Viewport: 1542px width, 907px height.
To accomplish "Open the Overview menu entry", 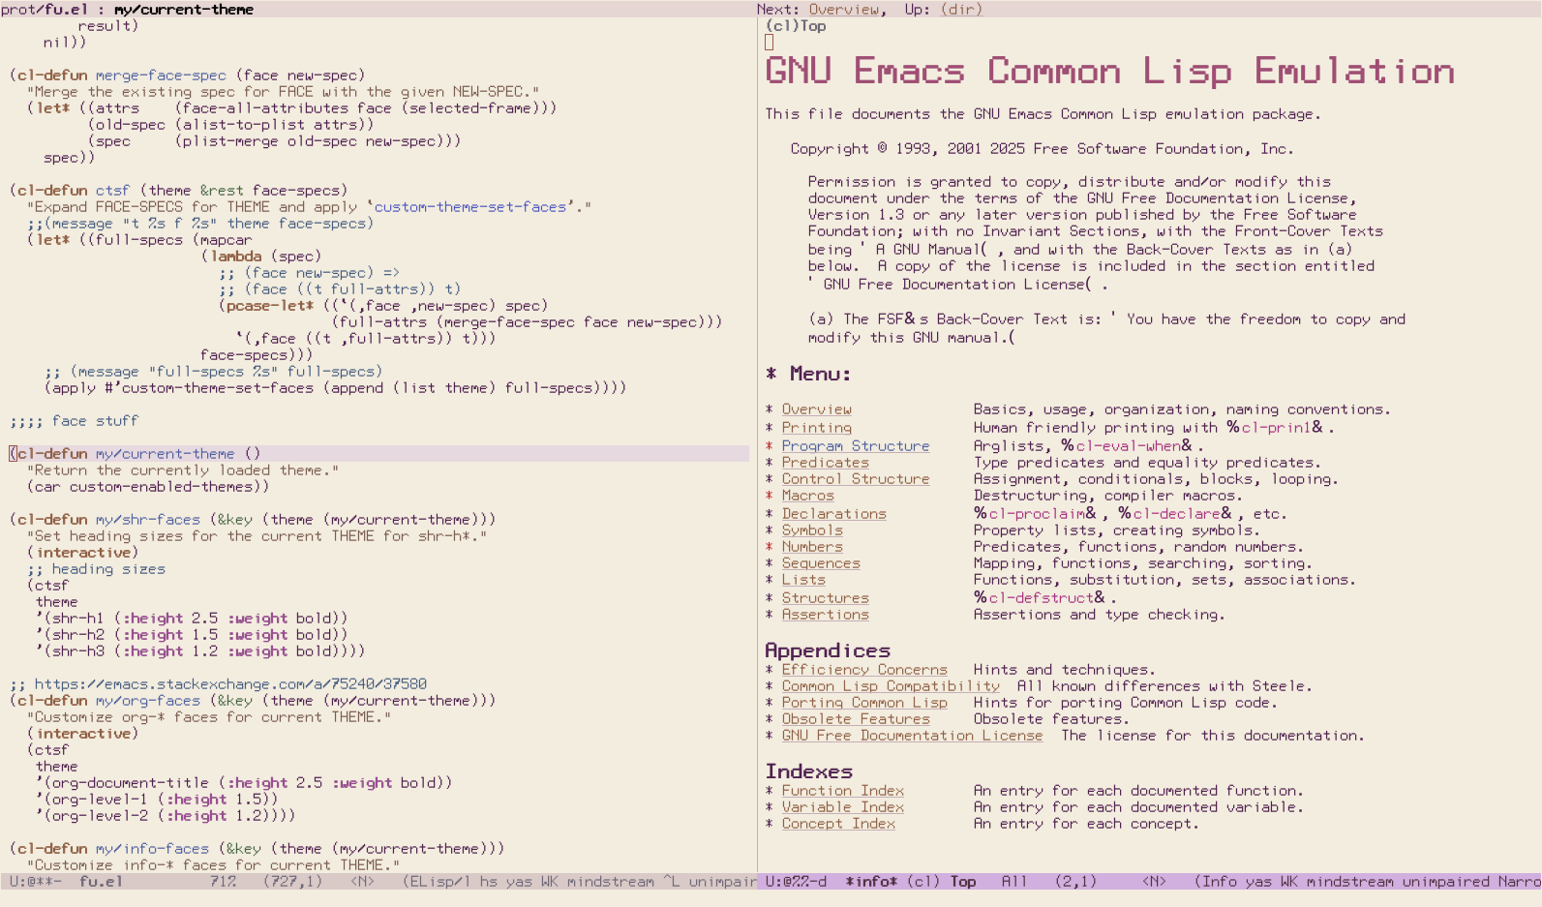I will point(816,409).
